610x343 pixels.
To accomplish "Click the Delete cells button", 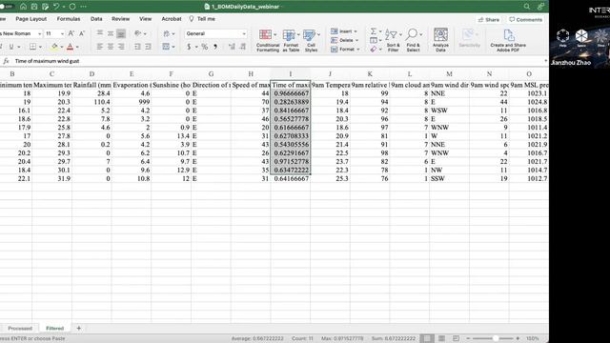I will [344, 40].
